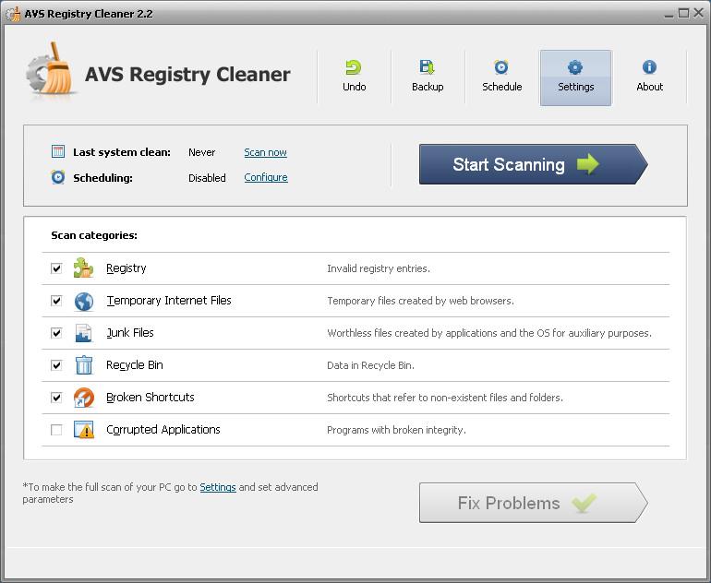Open the Schedule toolbar button
Screen dimensions: 711x583
501,77
